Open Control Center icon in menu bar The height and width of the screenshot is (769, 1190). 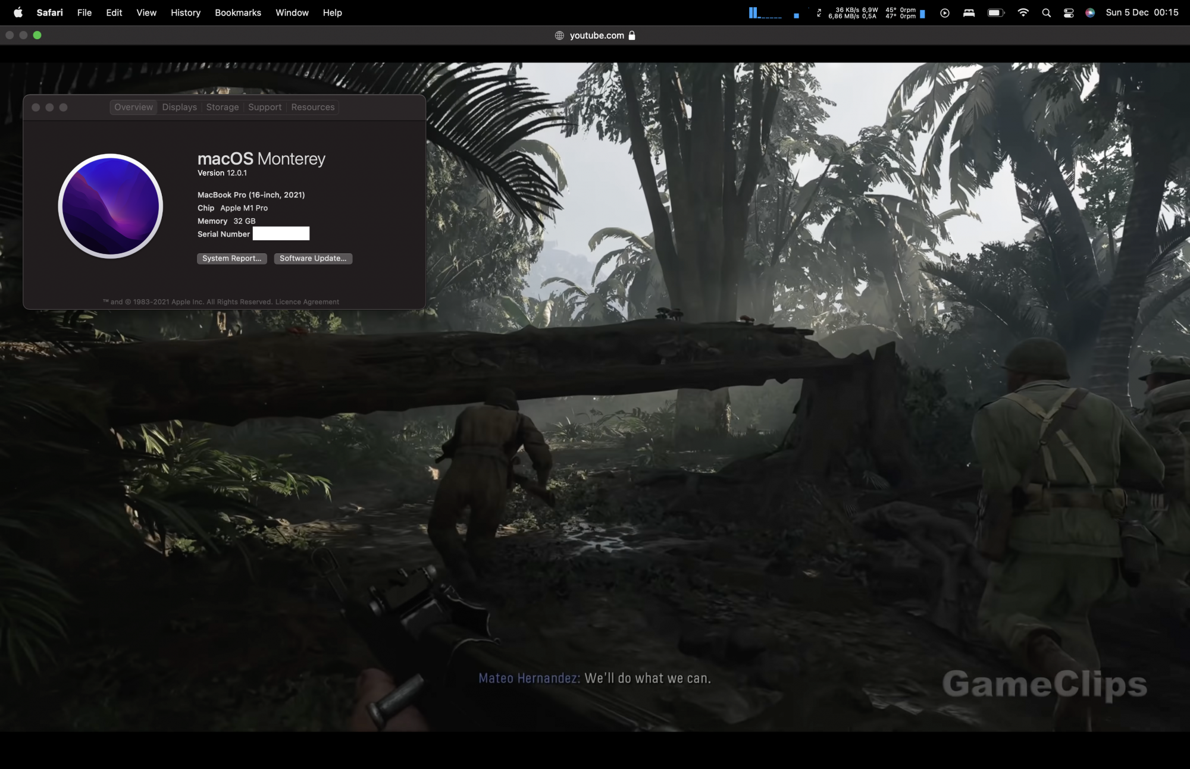click(1069, 12)
